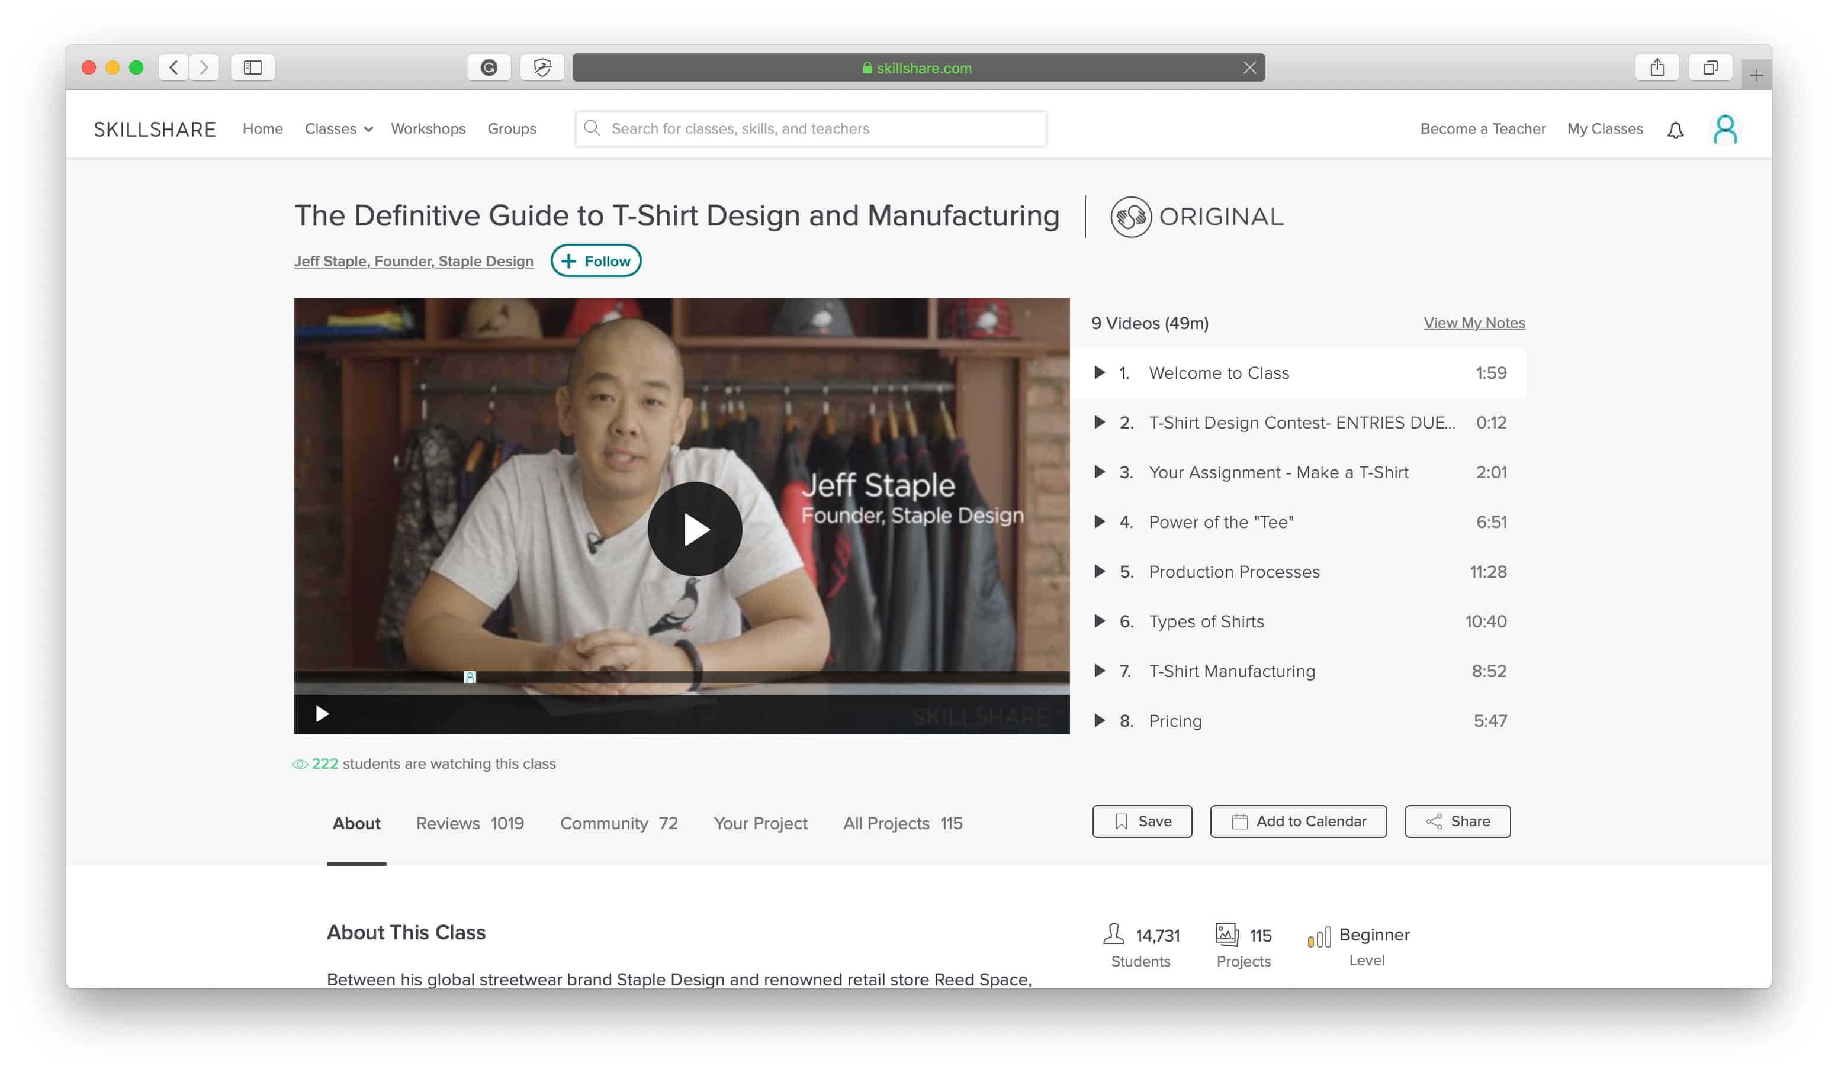Click the note marker on video timeline
The height and width of the screenshot is (1076, 1838).
[470, 677]
